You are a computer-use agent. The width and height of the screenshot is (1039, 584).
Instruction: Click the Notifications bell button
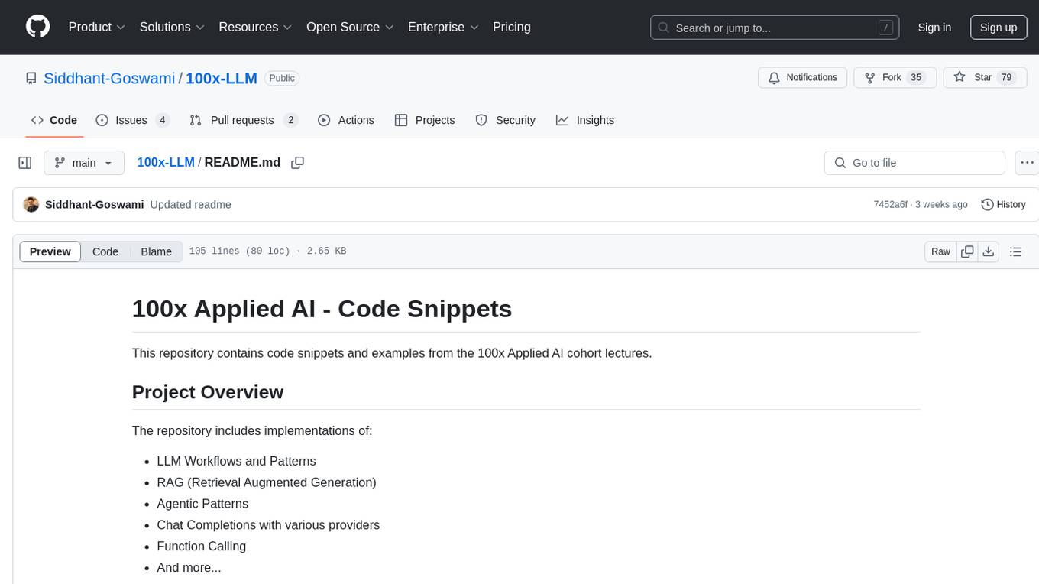[803, 77]
